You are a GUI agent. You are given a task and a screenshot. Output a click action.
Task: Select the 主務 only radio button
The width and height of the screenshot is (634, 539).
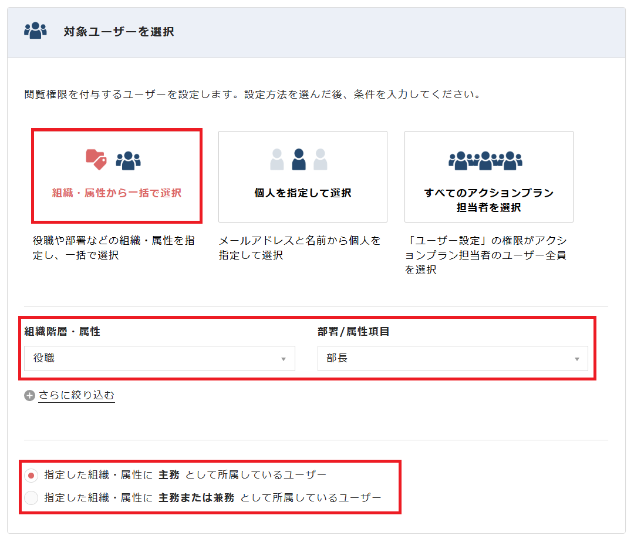pyautogui.click(x=32, y=474)
